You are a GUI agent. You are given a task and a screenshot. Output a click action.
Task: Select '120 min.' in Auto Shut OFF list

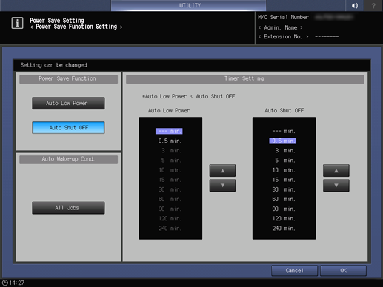(284, 218)
